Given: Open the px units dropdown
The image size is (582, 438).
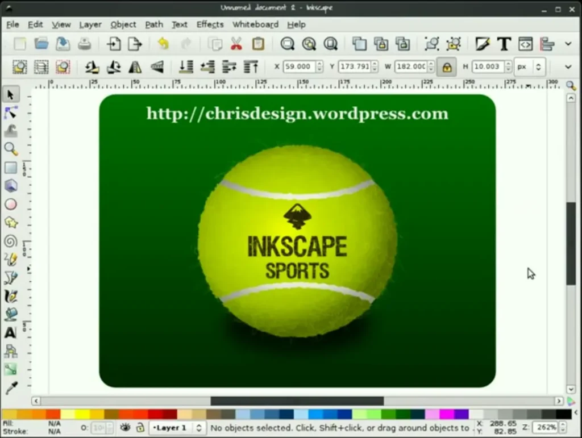Looking at the screenshot, I should [x=530, y=67].
